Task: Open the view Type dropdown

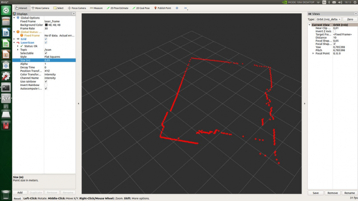Action: point(328,20)
